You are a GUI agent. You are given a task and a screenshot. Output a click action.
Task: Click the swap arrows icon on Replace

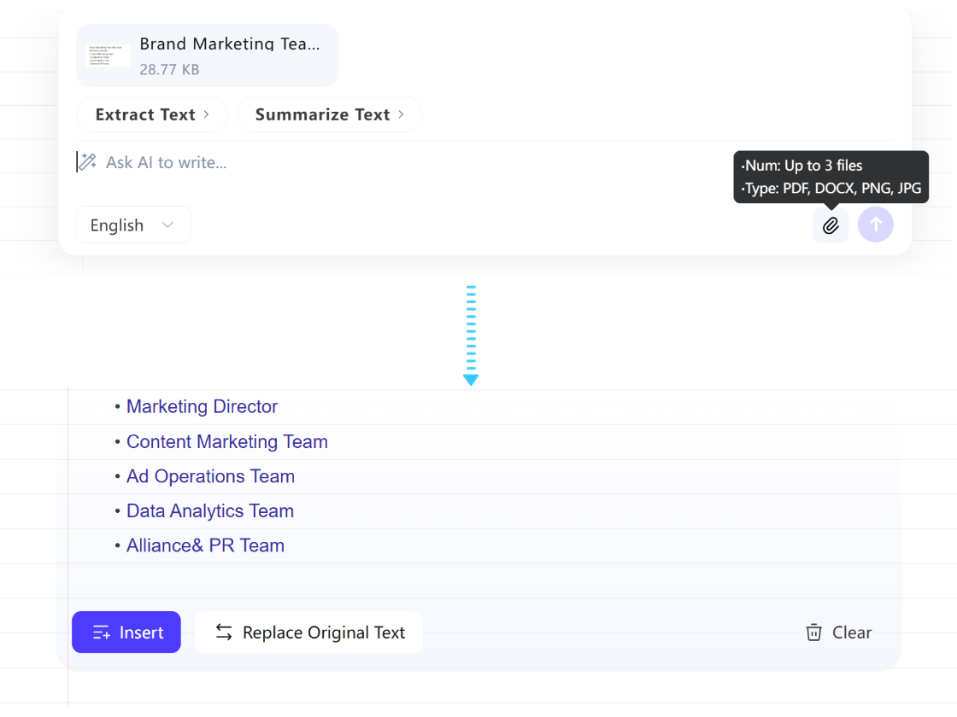click(x=224, y=632)
